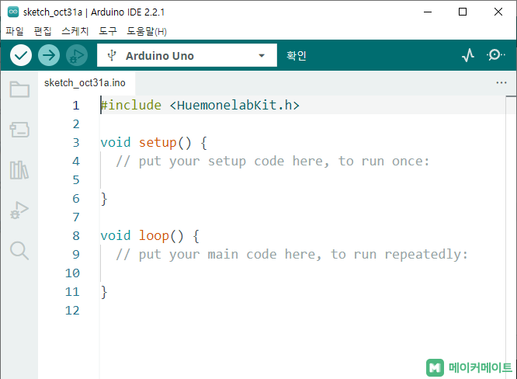Open the Library Manager sidebar panel
The width and height of the screenshot is (517, 379).
[19, 170]
